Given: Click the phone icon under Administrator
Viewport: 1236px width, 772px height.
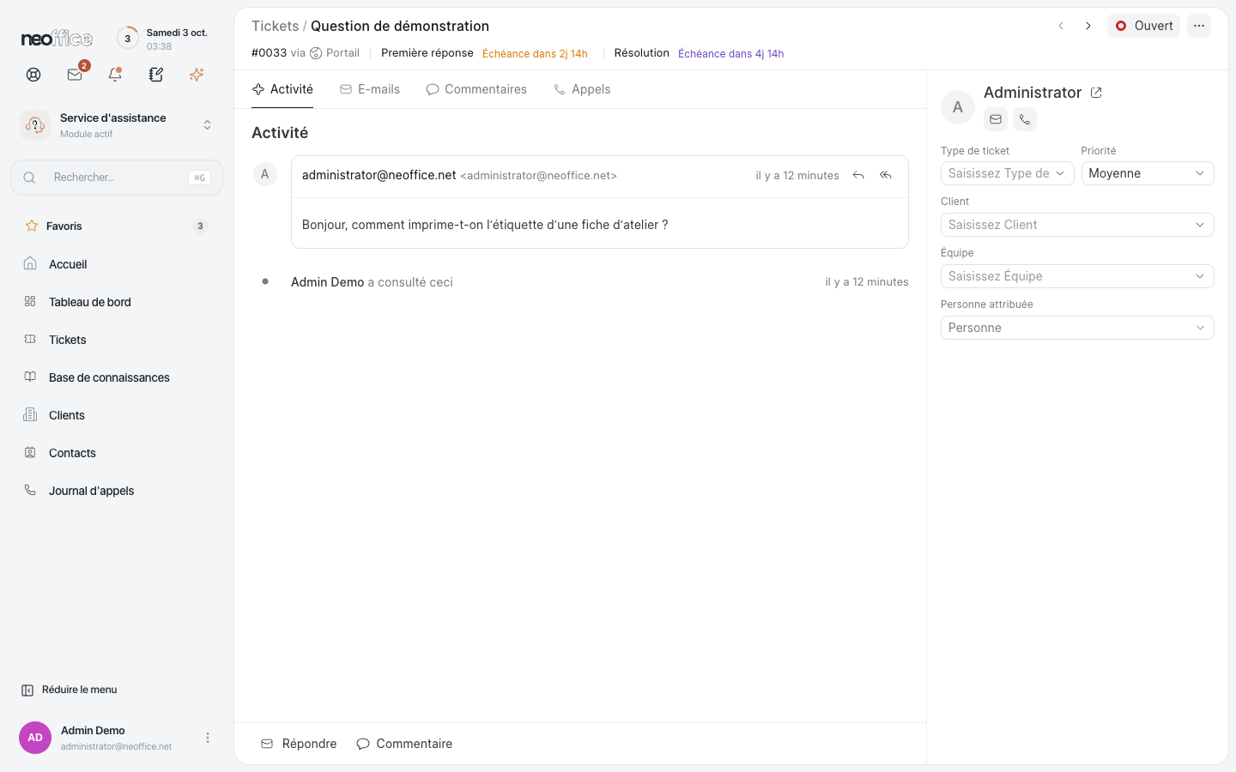Looking at the screenshot, I should [1025, 119].
